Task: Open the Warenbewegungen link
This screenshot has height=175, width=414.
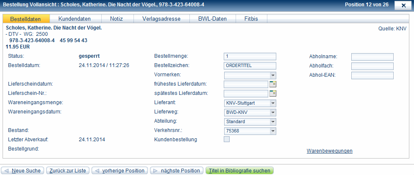Action: (329, 151)
